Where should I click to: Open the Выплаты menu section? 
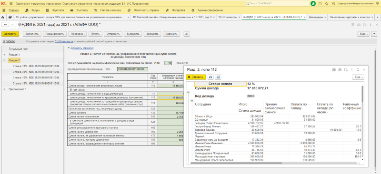(79, 10)
